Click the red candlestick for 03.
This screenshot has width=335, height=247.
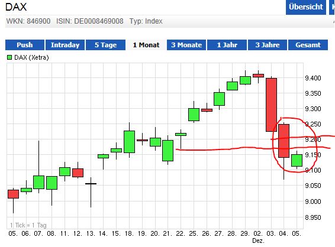pos(271,105)
